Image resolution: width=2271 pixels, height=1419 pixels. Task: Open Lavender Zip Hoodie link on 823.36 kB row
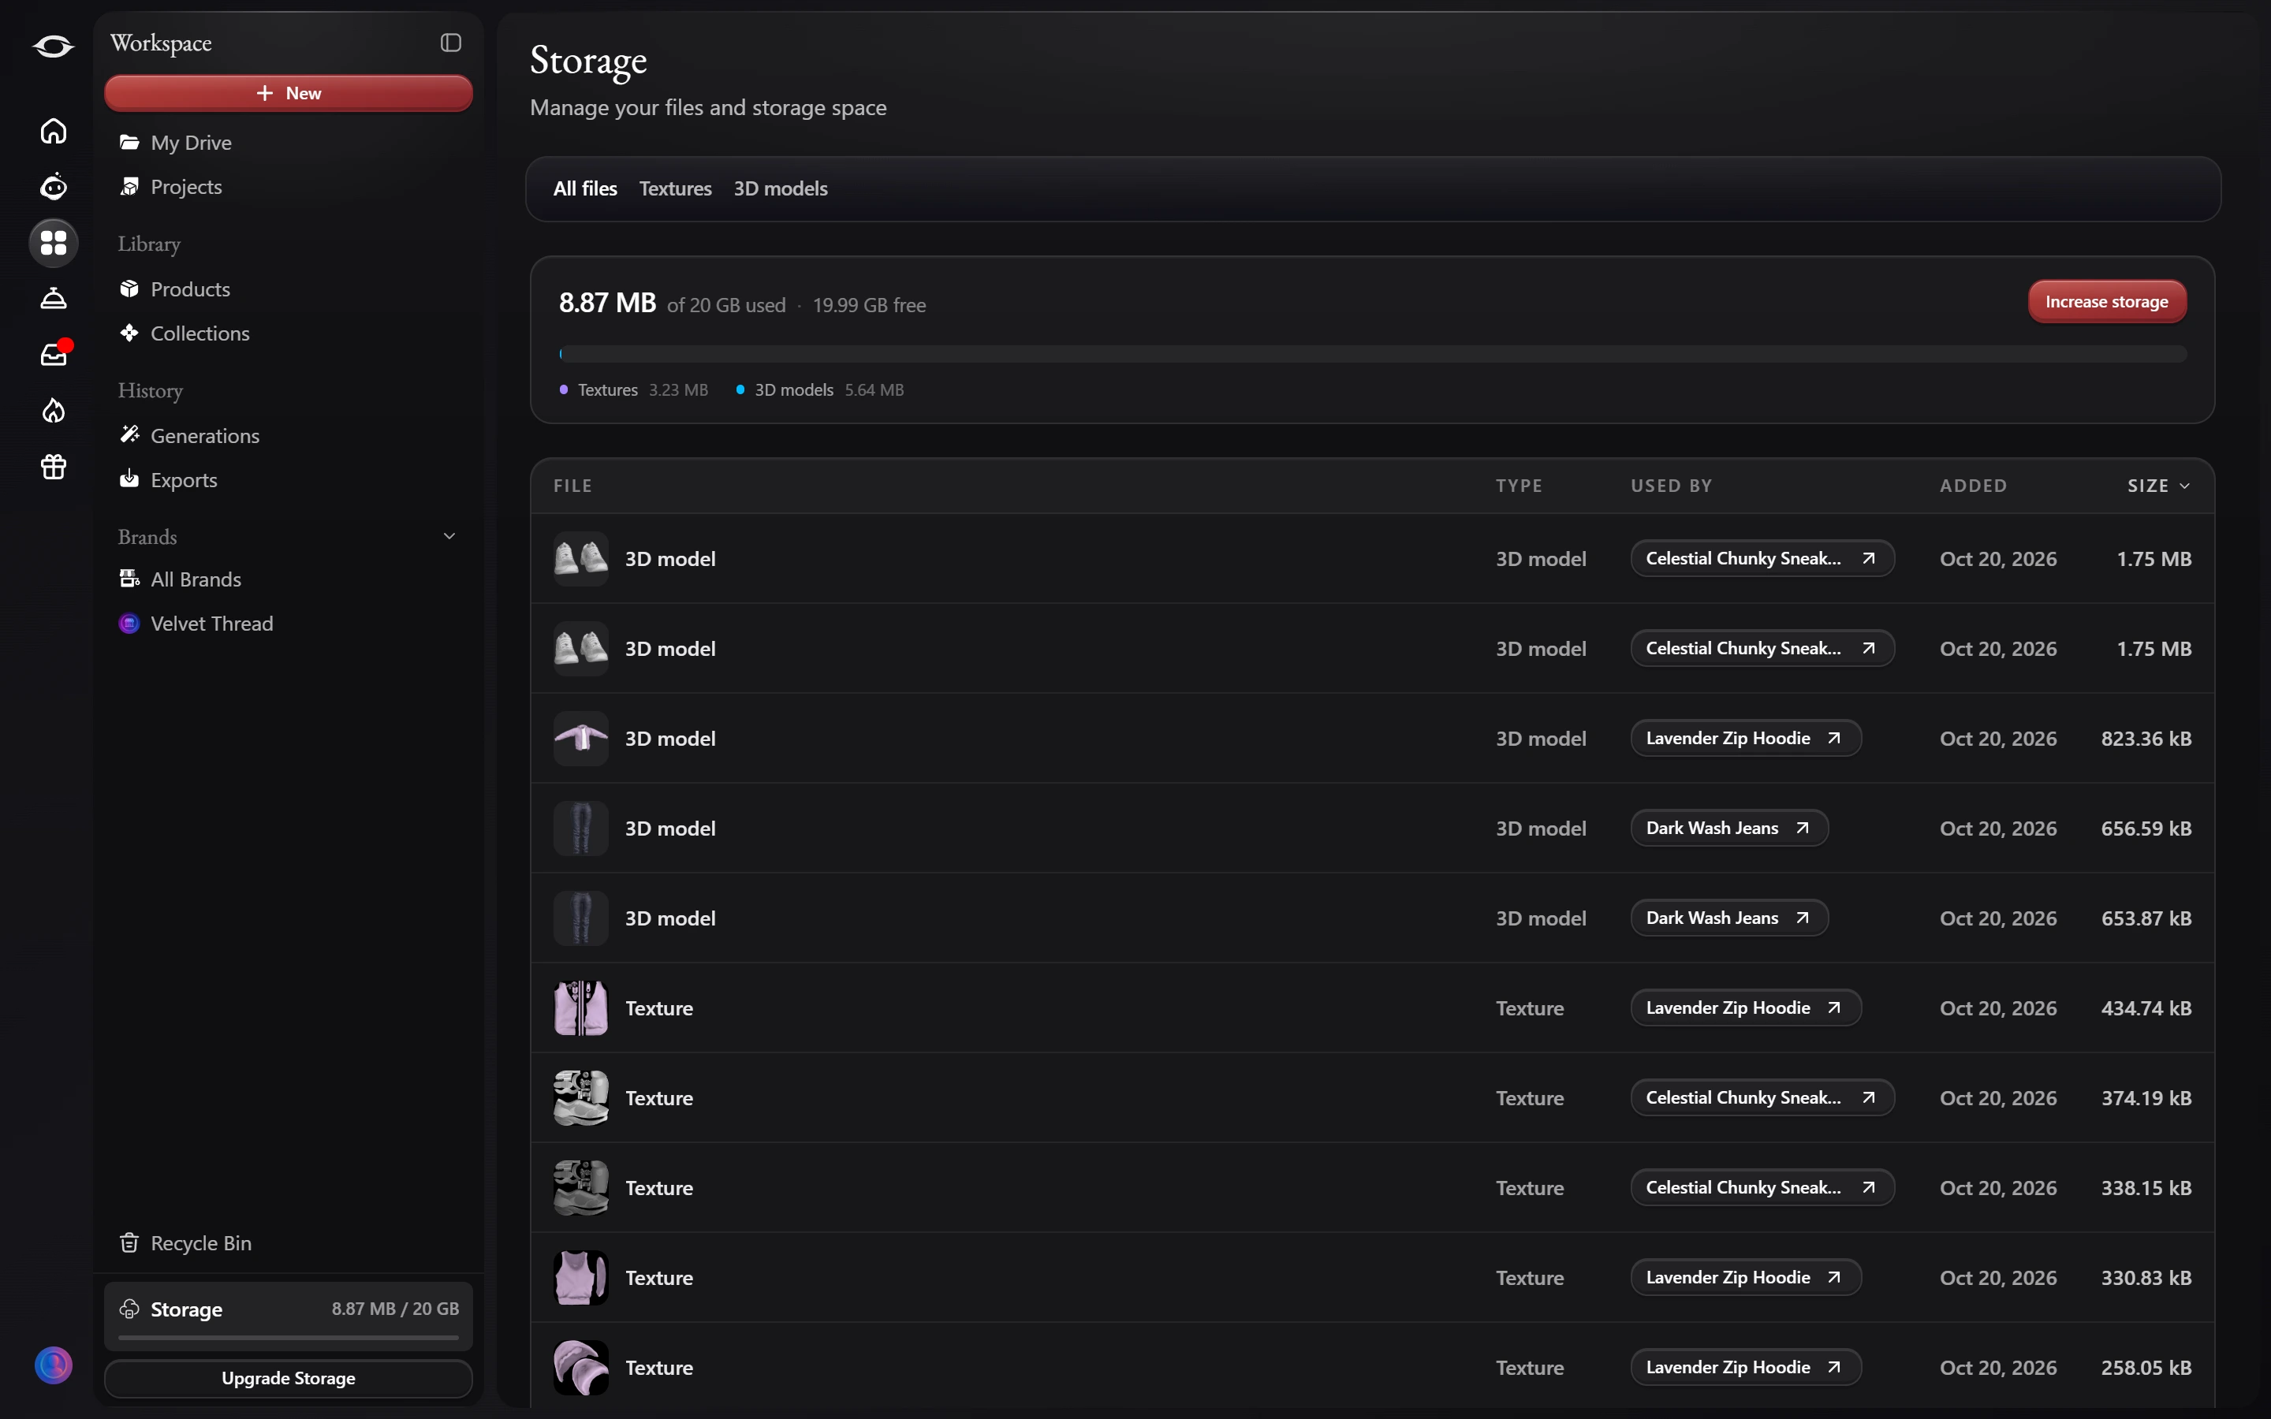coord(1746,738)
